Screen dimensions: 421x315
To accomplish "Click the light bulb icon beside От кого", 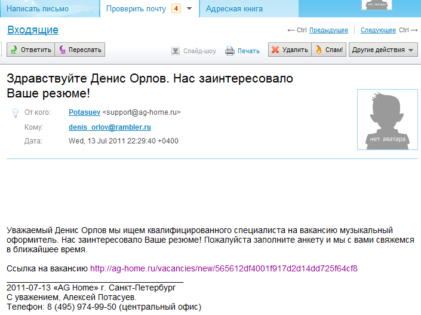I will coord(16,113).
